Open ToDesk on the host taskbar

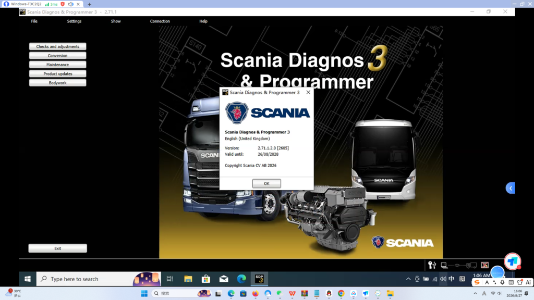[366, 293]
